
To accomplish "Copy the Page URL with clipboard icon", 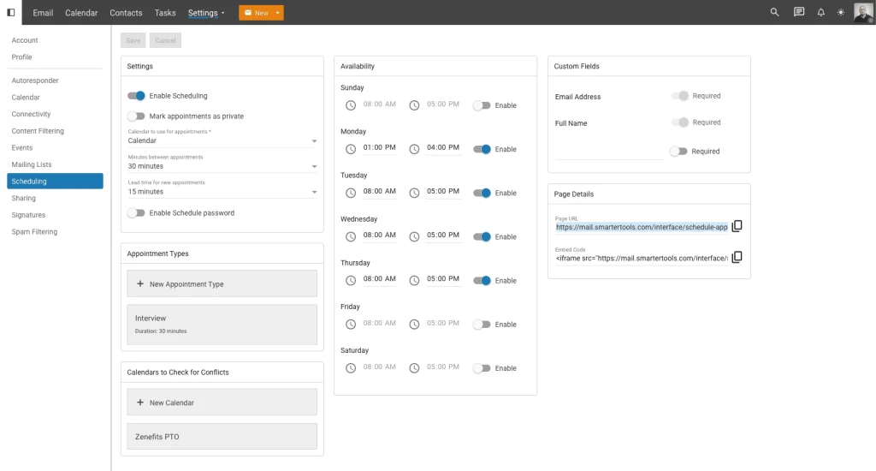I will [737, 226].
